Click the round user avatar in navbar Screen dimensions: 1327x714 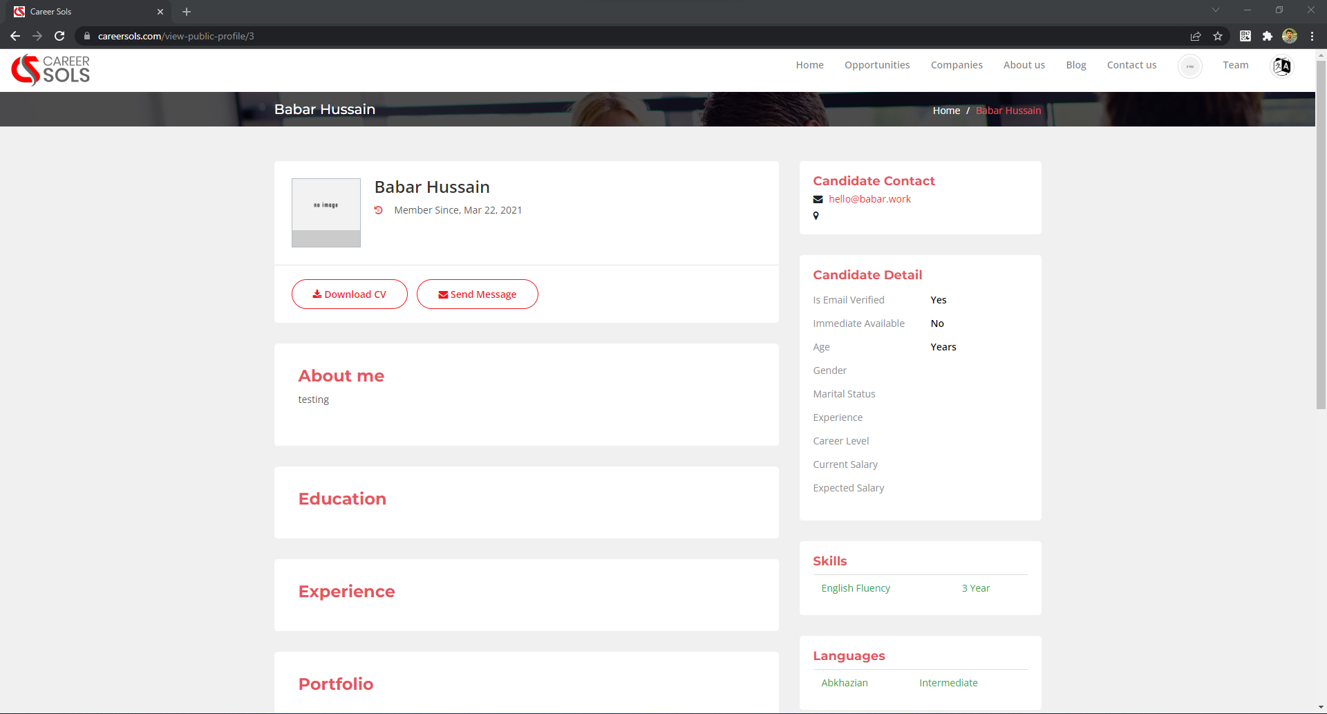tap(1189, 66)
